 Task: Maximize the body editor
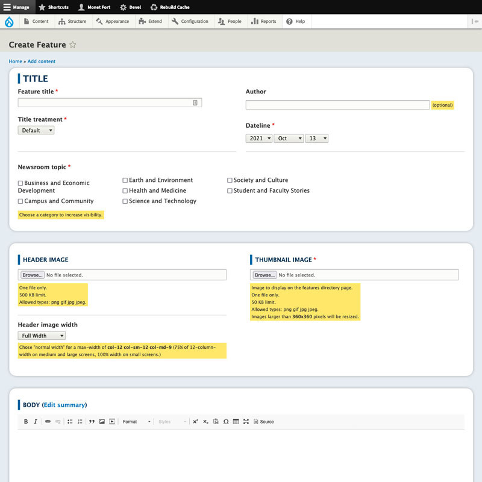[246, 421]
